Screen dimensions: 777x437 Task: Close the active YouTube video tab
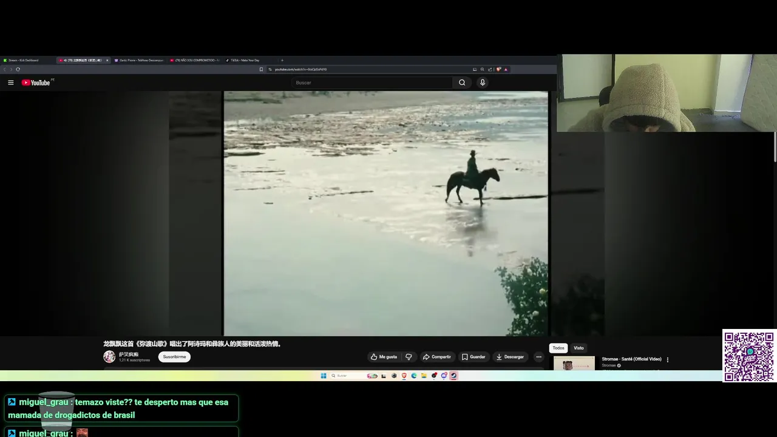pos(107,60)
